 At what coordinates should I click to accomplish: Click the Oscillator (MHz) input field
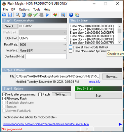point(46,56)
